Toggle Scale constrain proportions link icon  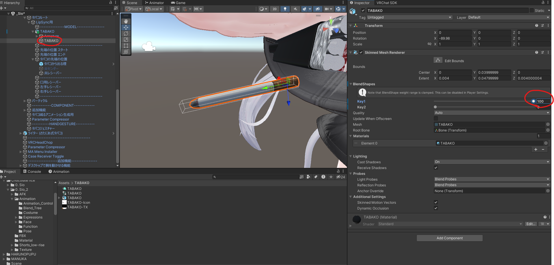pyautogui.click(x=430, y=44)
